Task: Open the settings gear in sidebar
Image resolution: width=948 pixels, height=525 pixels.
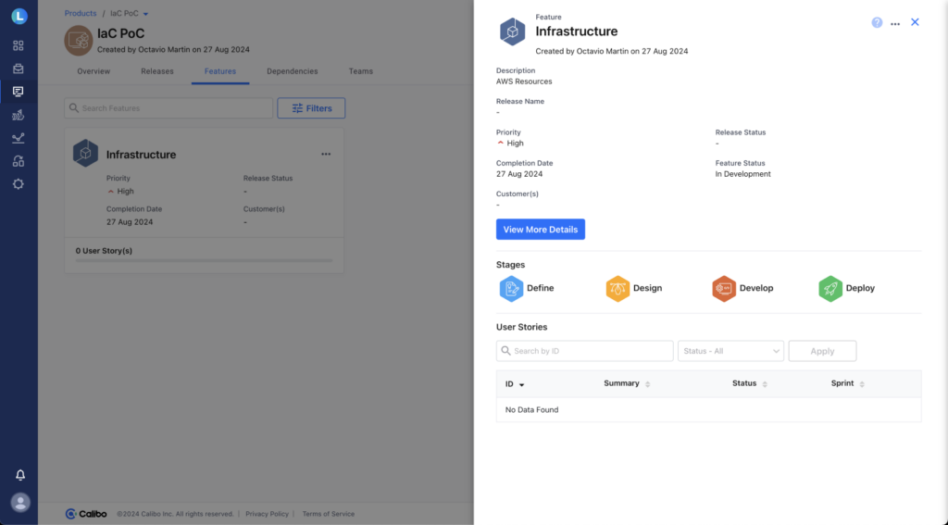Action: (19, 184)
